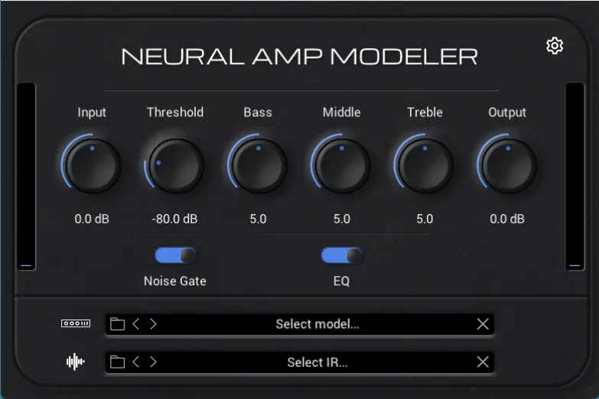This screenshot has width=599, height=399.
Task: Go to next model with right arrow
Action: tap(153, 324)
